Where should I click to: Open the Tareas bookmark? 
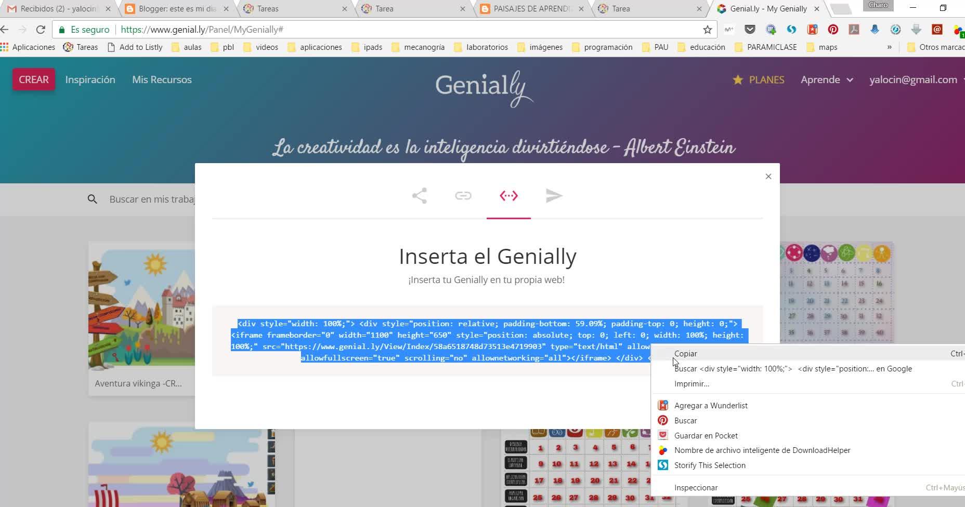click(81, 47)
